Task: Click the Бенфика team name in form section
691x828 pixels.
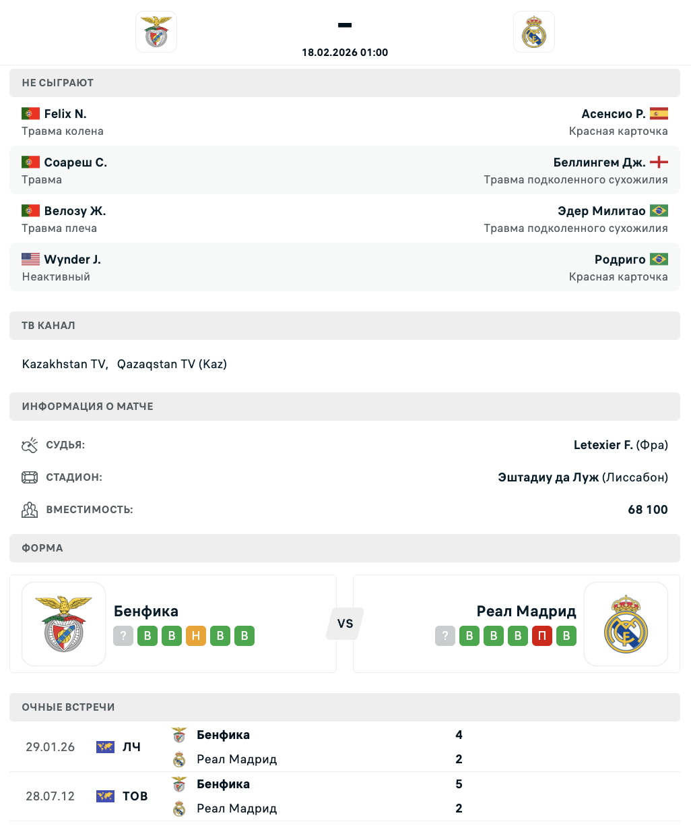Action: click(146, 612)
